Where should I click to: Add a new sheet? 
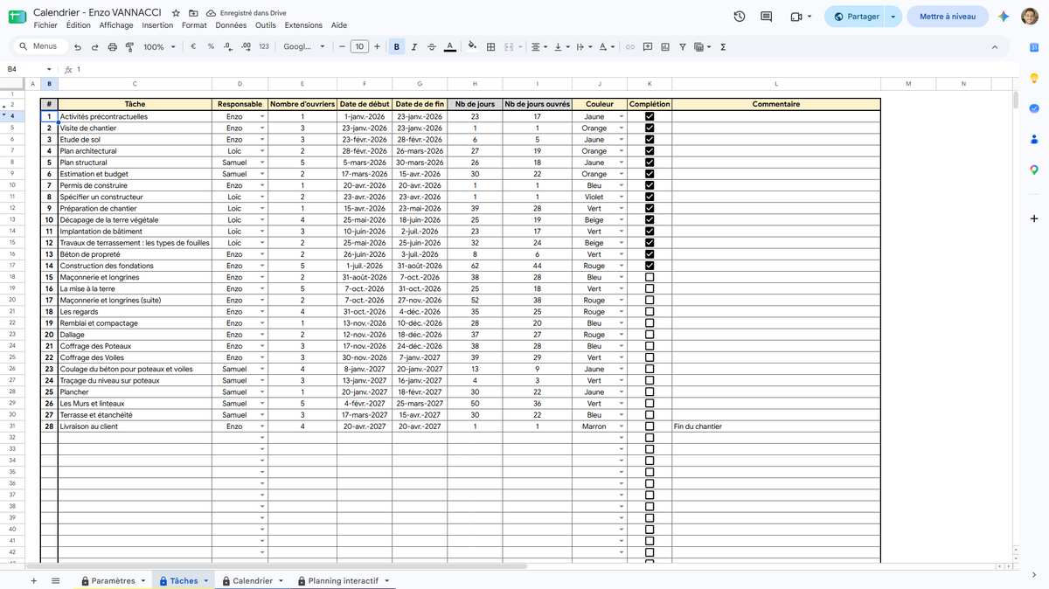pyautogui.click(x=34, y=581)
